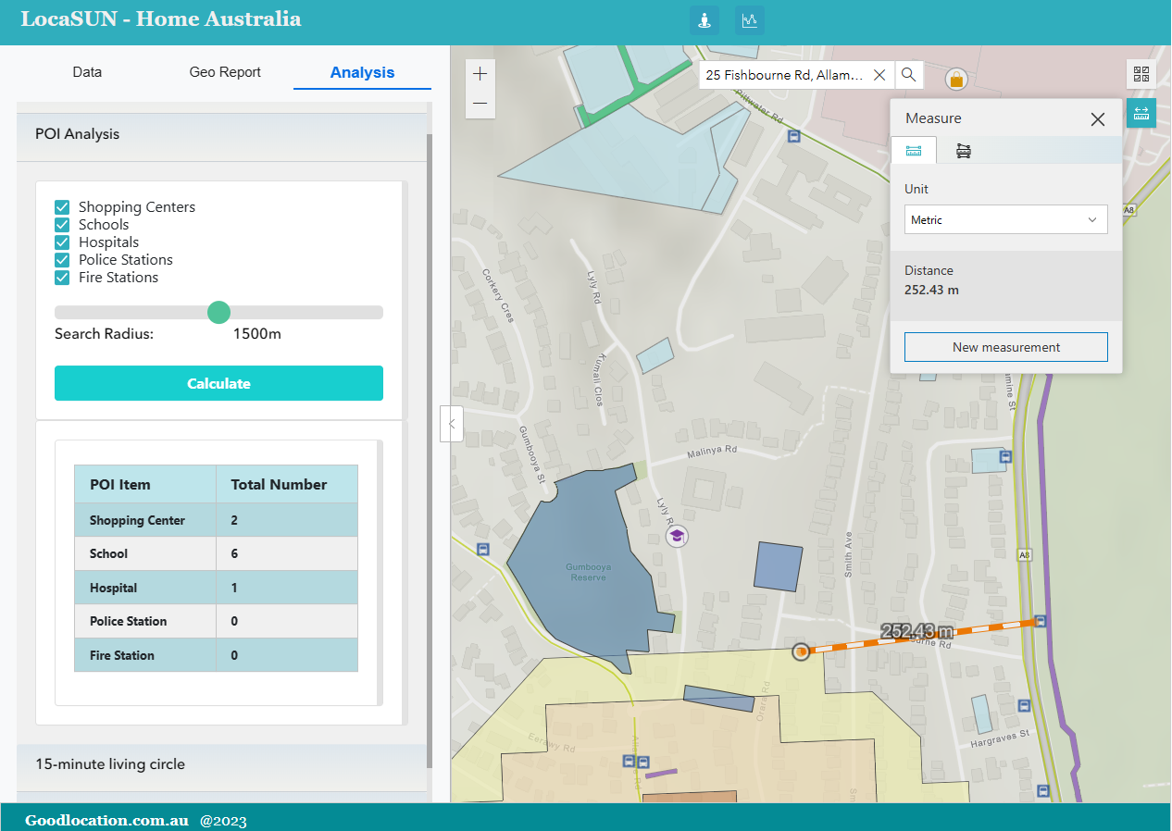Click the 252.43 m distance label on map
Viewport: 1172px width, 831px height.
tap(916, 632)
